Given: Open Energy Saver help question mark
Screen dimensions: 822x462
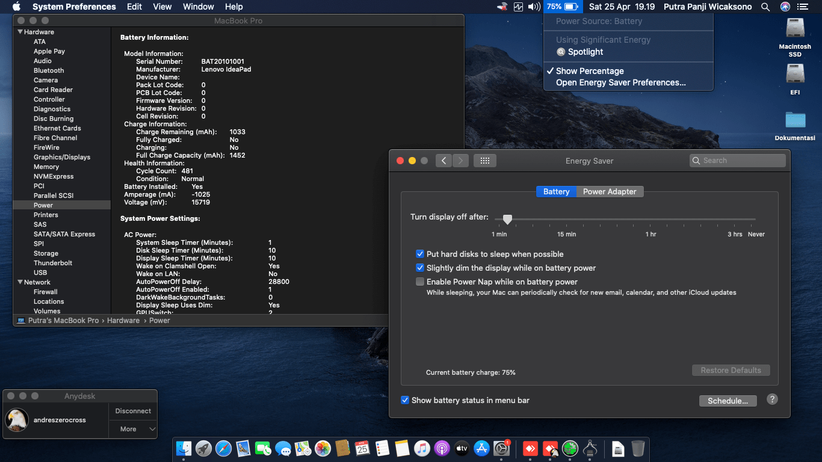Looking at the screenshot, I should [773, 399].
